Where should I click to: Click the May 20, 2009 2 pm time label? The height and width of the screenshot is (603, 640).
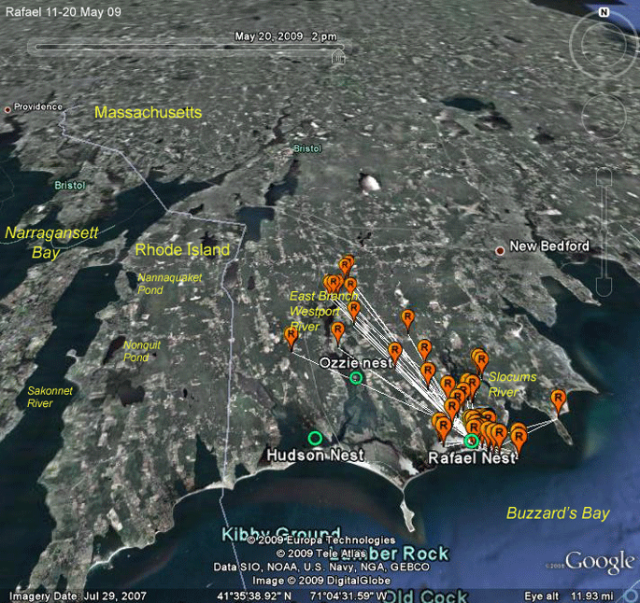286,36
